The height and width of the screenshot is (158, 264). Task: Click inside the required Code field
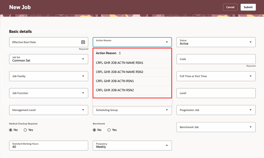[x=216, y=59]
